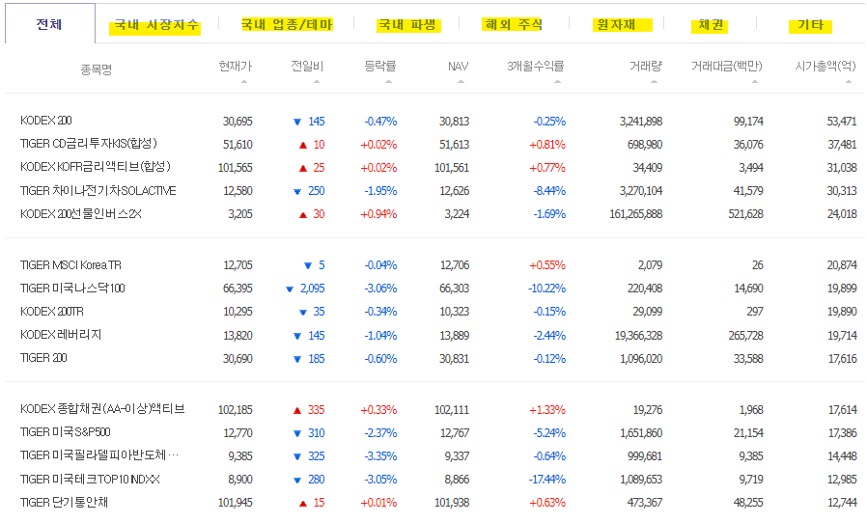
Task: Sort by 시가총액(억) column arrow
Action: tap(849, 81)
